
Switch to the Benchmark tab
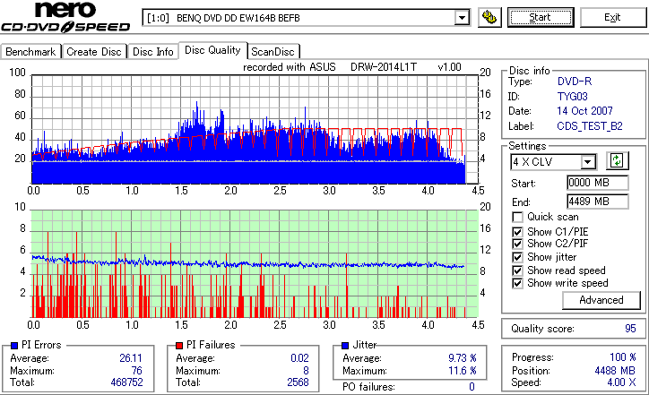click(30, 52)
